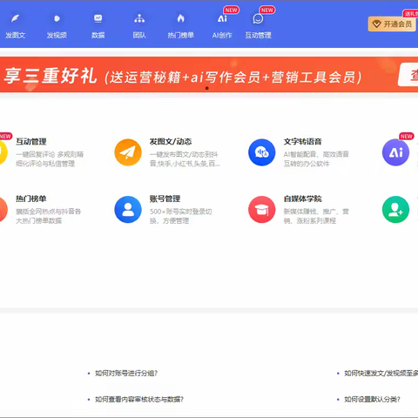
Task: Click the description text starting AI智能配音
Action: click(316, 159)
